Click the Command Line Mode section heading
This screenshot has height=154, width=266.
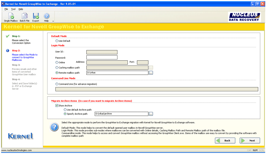[x=63, y=78]
